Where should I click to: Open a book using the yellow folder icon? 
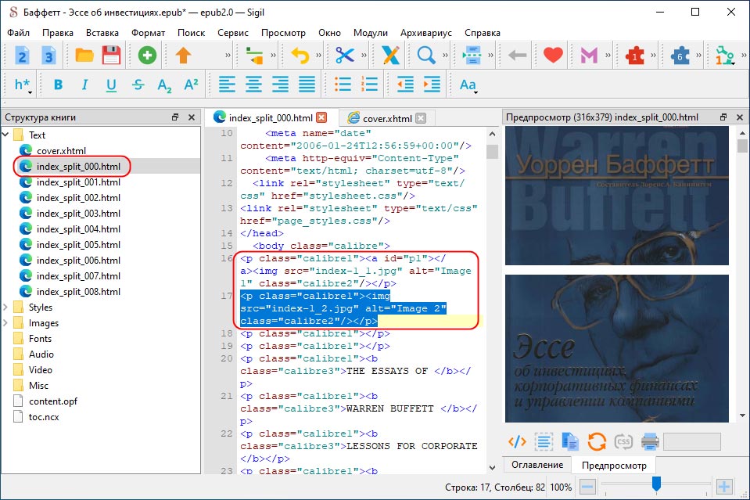coord(84,56)
